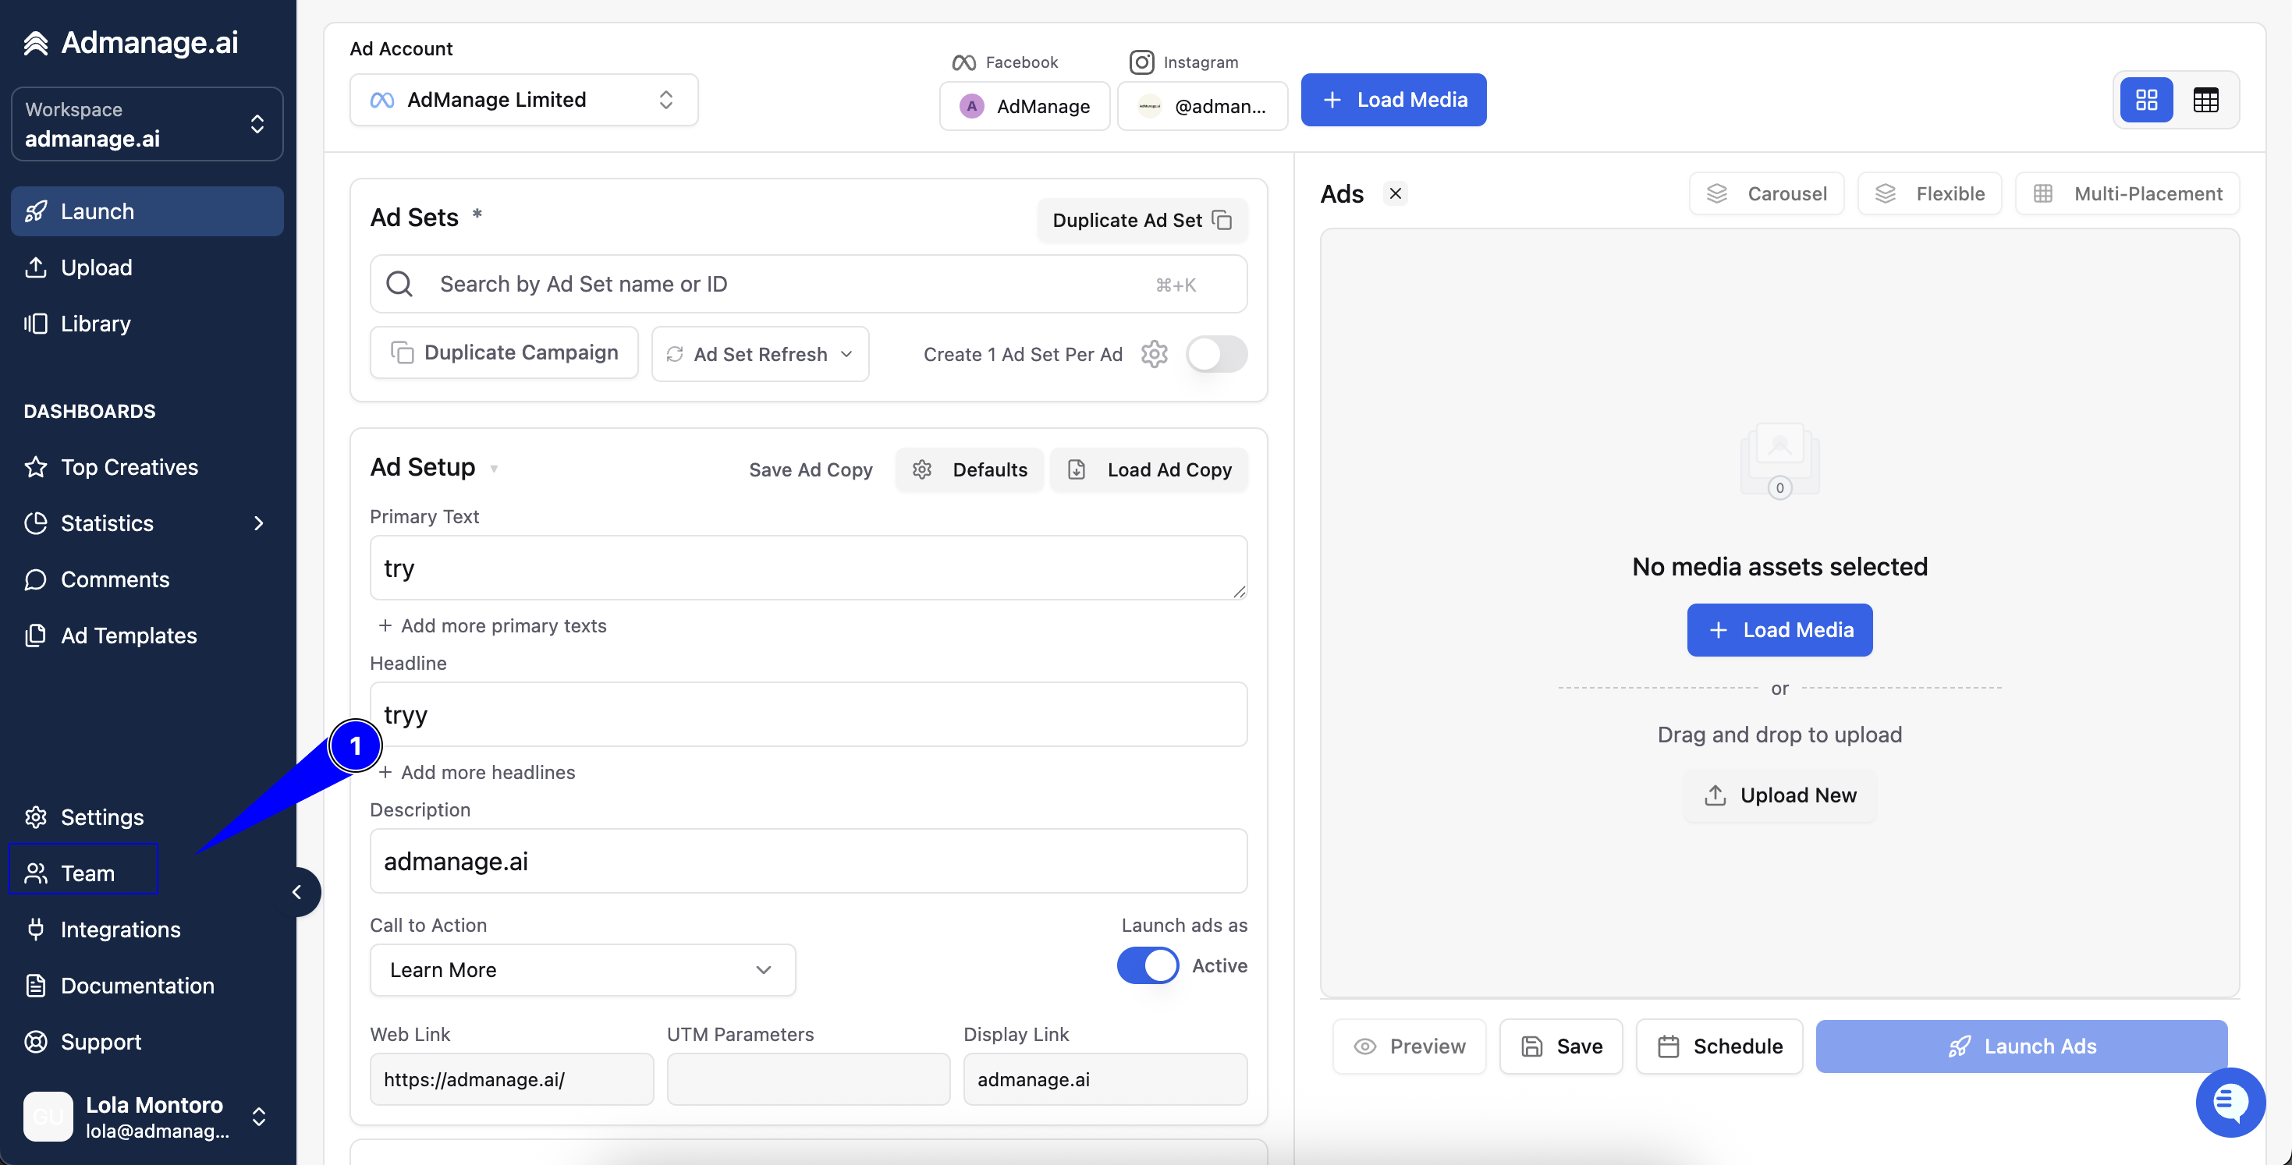Click into the Description field
This screenshot has height=1165, width=2292.
tap(808, 861)
